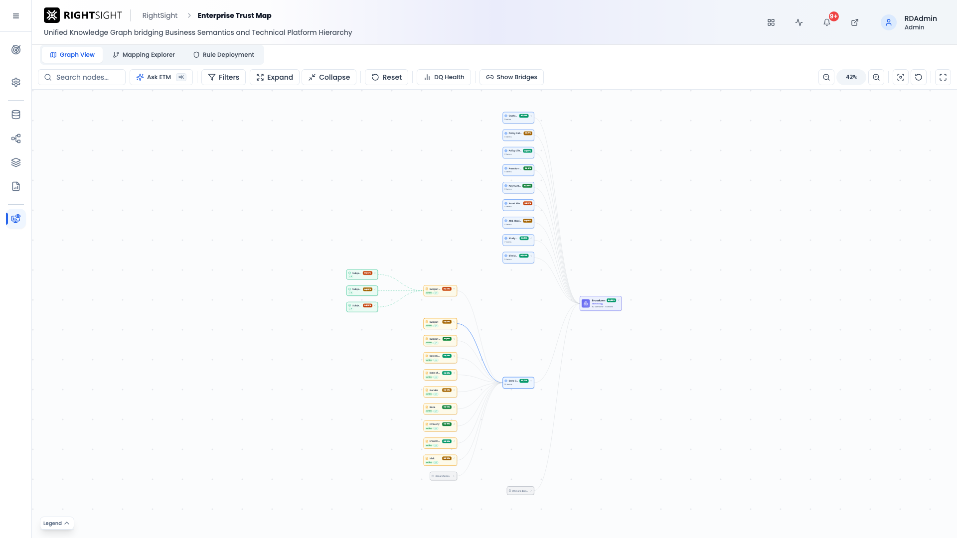Click the Reset button

click(x=387, y=77)
